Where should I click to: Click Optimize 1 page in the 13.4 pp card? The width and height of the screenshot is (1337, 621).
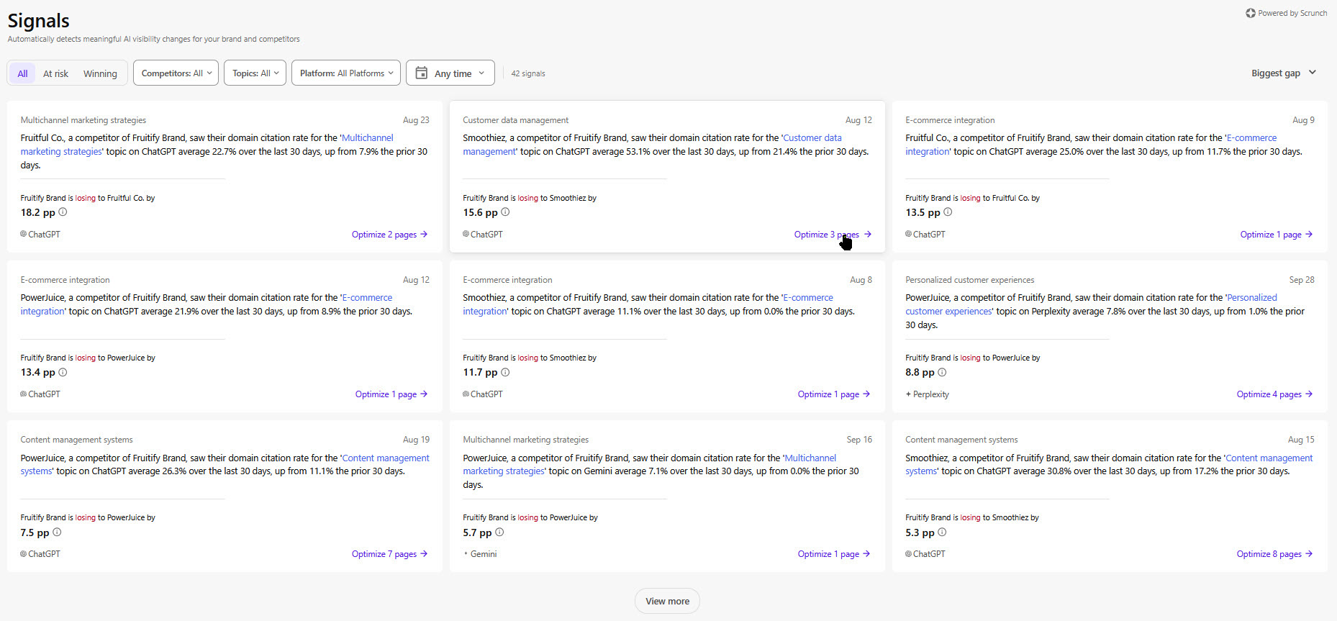click(x=391, y=394)
